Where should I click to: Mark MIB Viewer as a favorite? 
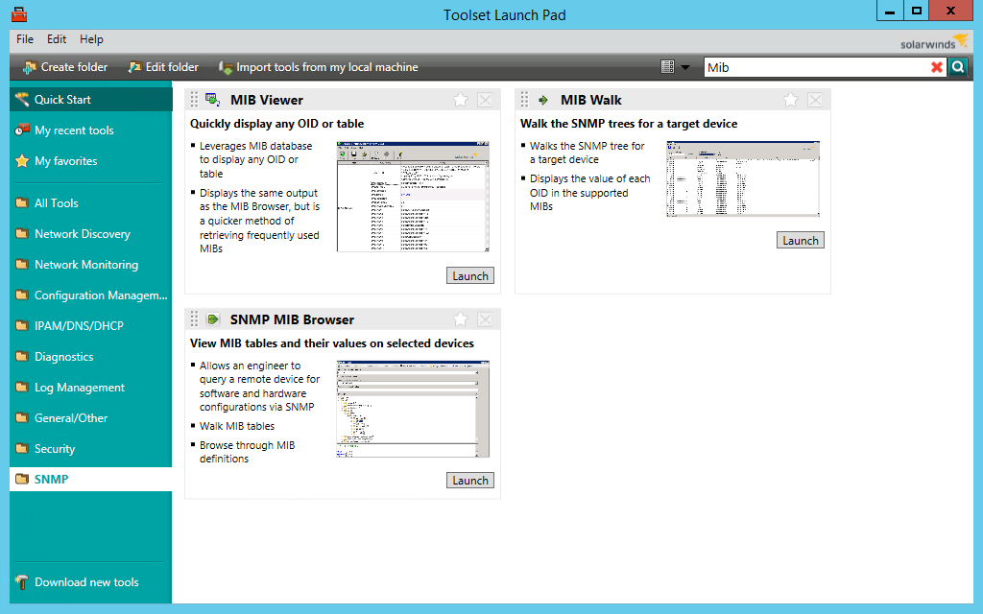pyautogui.click(x=460, y=99)
